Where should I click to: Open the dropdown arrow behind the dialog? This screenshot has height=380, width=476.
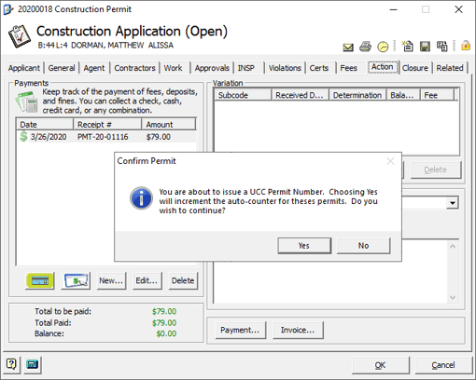coord(453,203)
